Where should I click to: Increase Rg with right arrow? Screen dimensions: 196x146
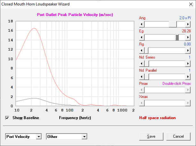(188, 51)
